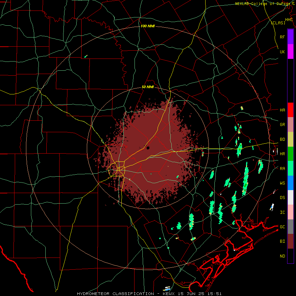
Task: Click the DS legend label
Action: (282, 198)
